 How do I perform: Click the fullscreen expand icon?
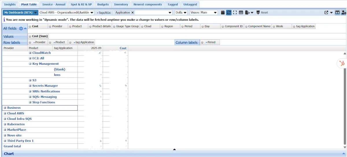point(235,12)
